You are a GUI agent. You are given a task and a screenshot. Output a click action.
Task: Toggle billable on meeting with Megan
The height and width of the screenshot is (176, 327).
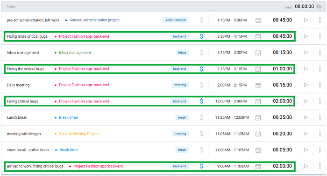[201, 134]
